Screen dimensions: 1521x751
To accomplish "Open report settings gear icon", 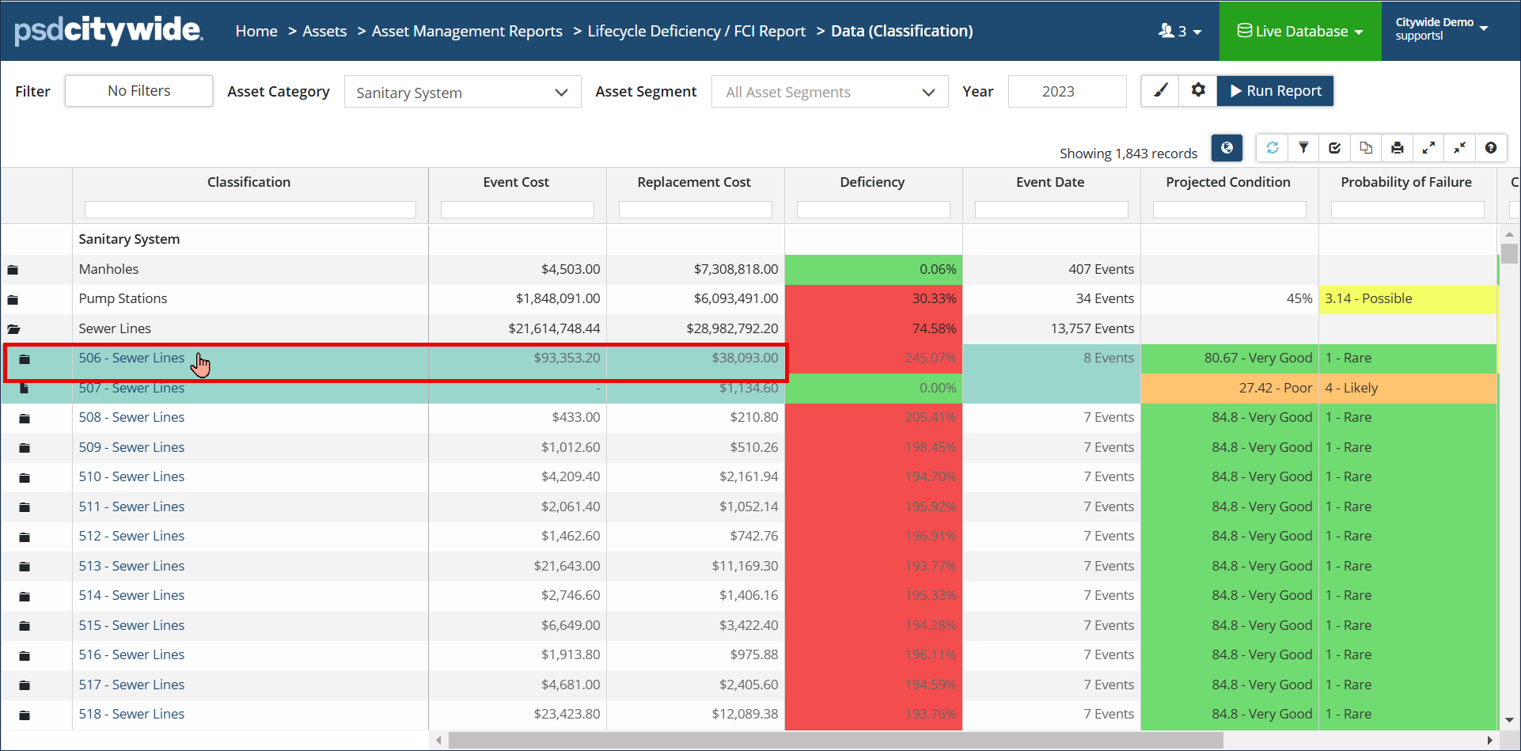I will coord(1198,91).
